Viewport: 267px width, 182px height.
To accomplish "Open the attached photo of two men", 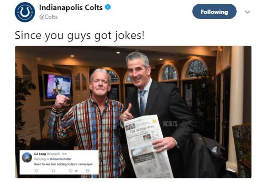I will click(133, 112).
